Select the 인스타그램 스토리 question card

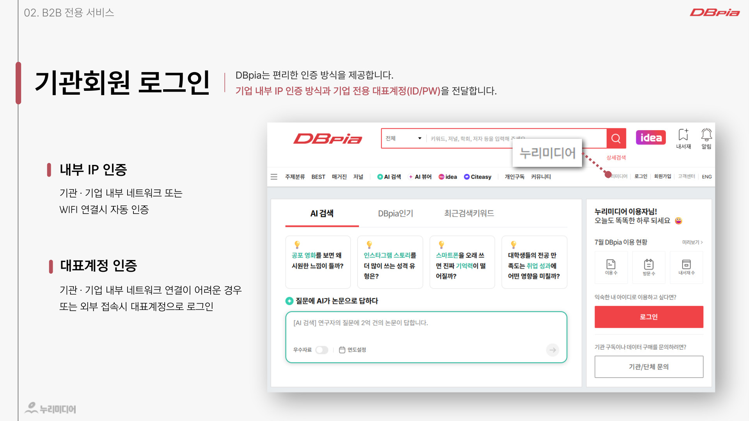click(x=390, y=262)
